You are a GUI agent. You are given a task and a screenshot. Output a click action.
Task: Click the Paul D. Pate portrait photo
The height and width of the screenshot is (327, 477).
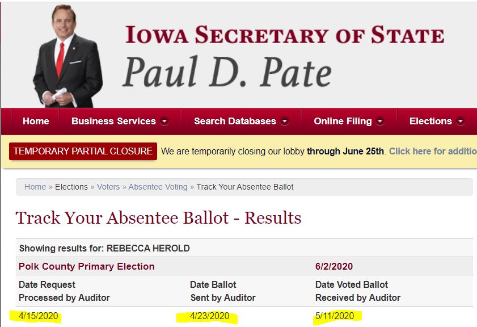[x=66, y=57]
